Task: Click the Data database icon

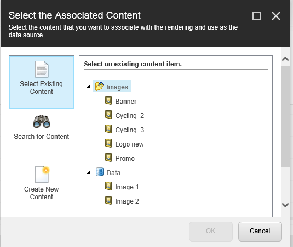Action: pyautogui.click(x=100, y=172)
